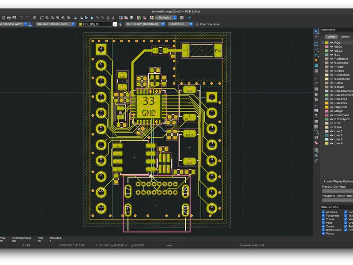This screenshot has height=265, width=353.
Task: Click the In1.Cu pink color swatch
Action: click(327, 47)
